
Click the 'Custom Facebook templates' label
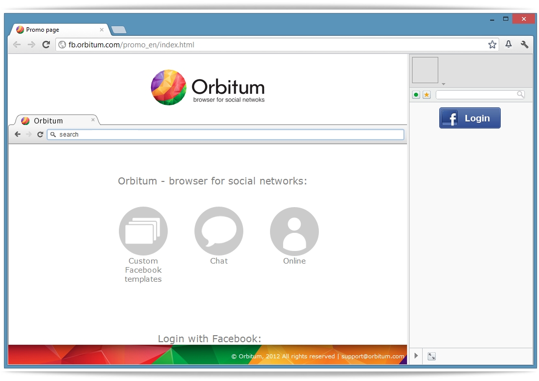[x=143, y=270]
